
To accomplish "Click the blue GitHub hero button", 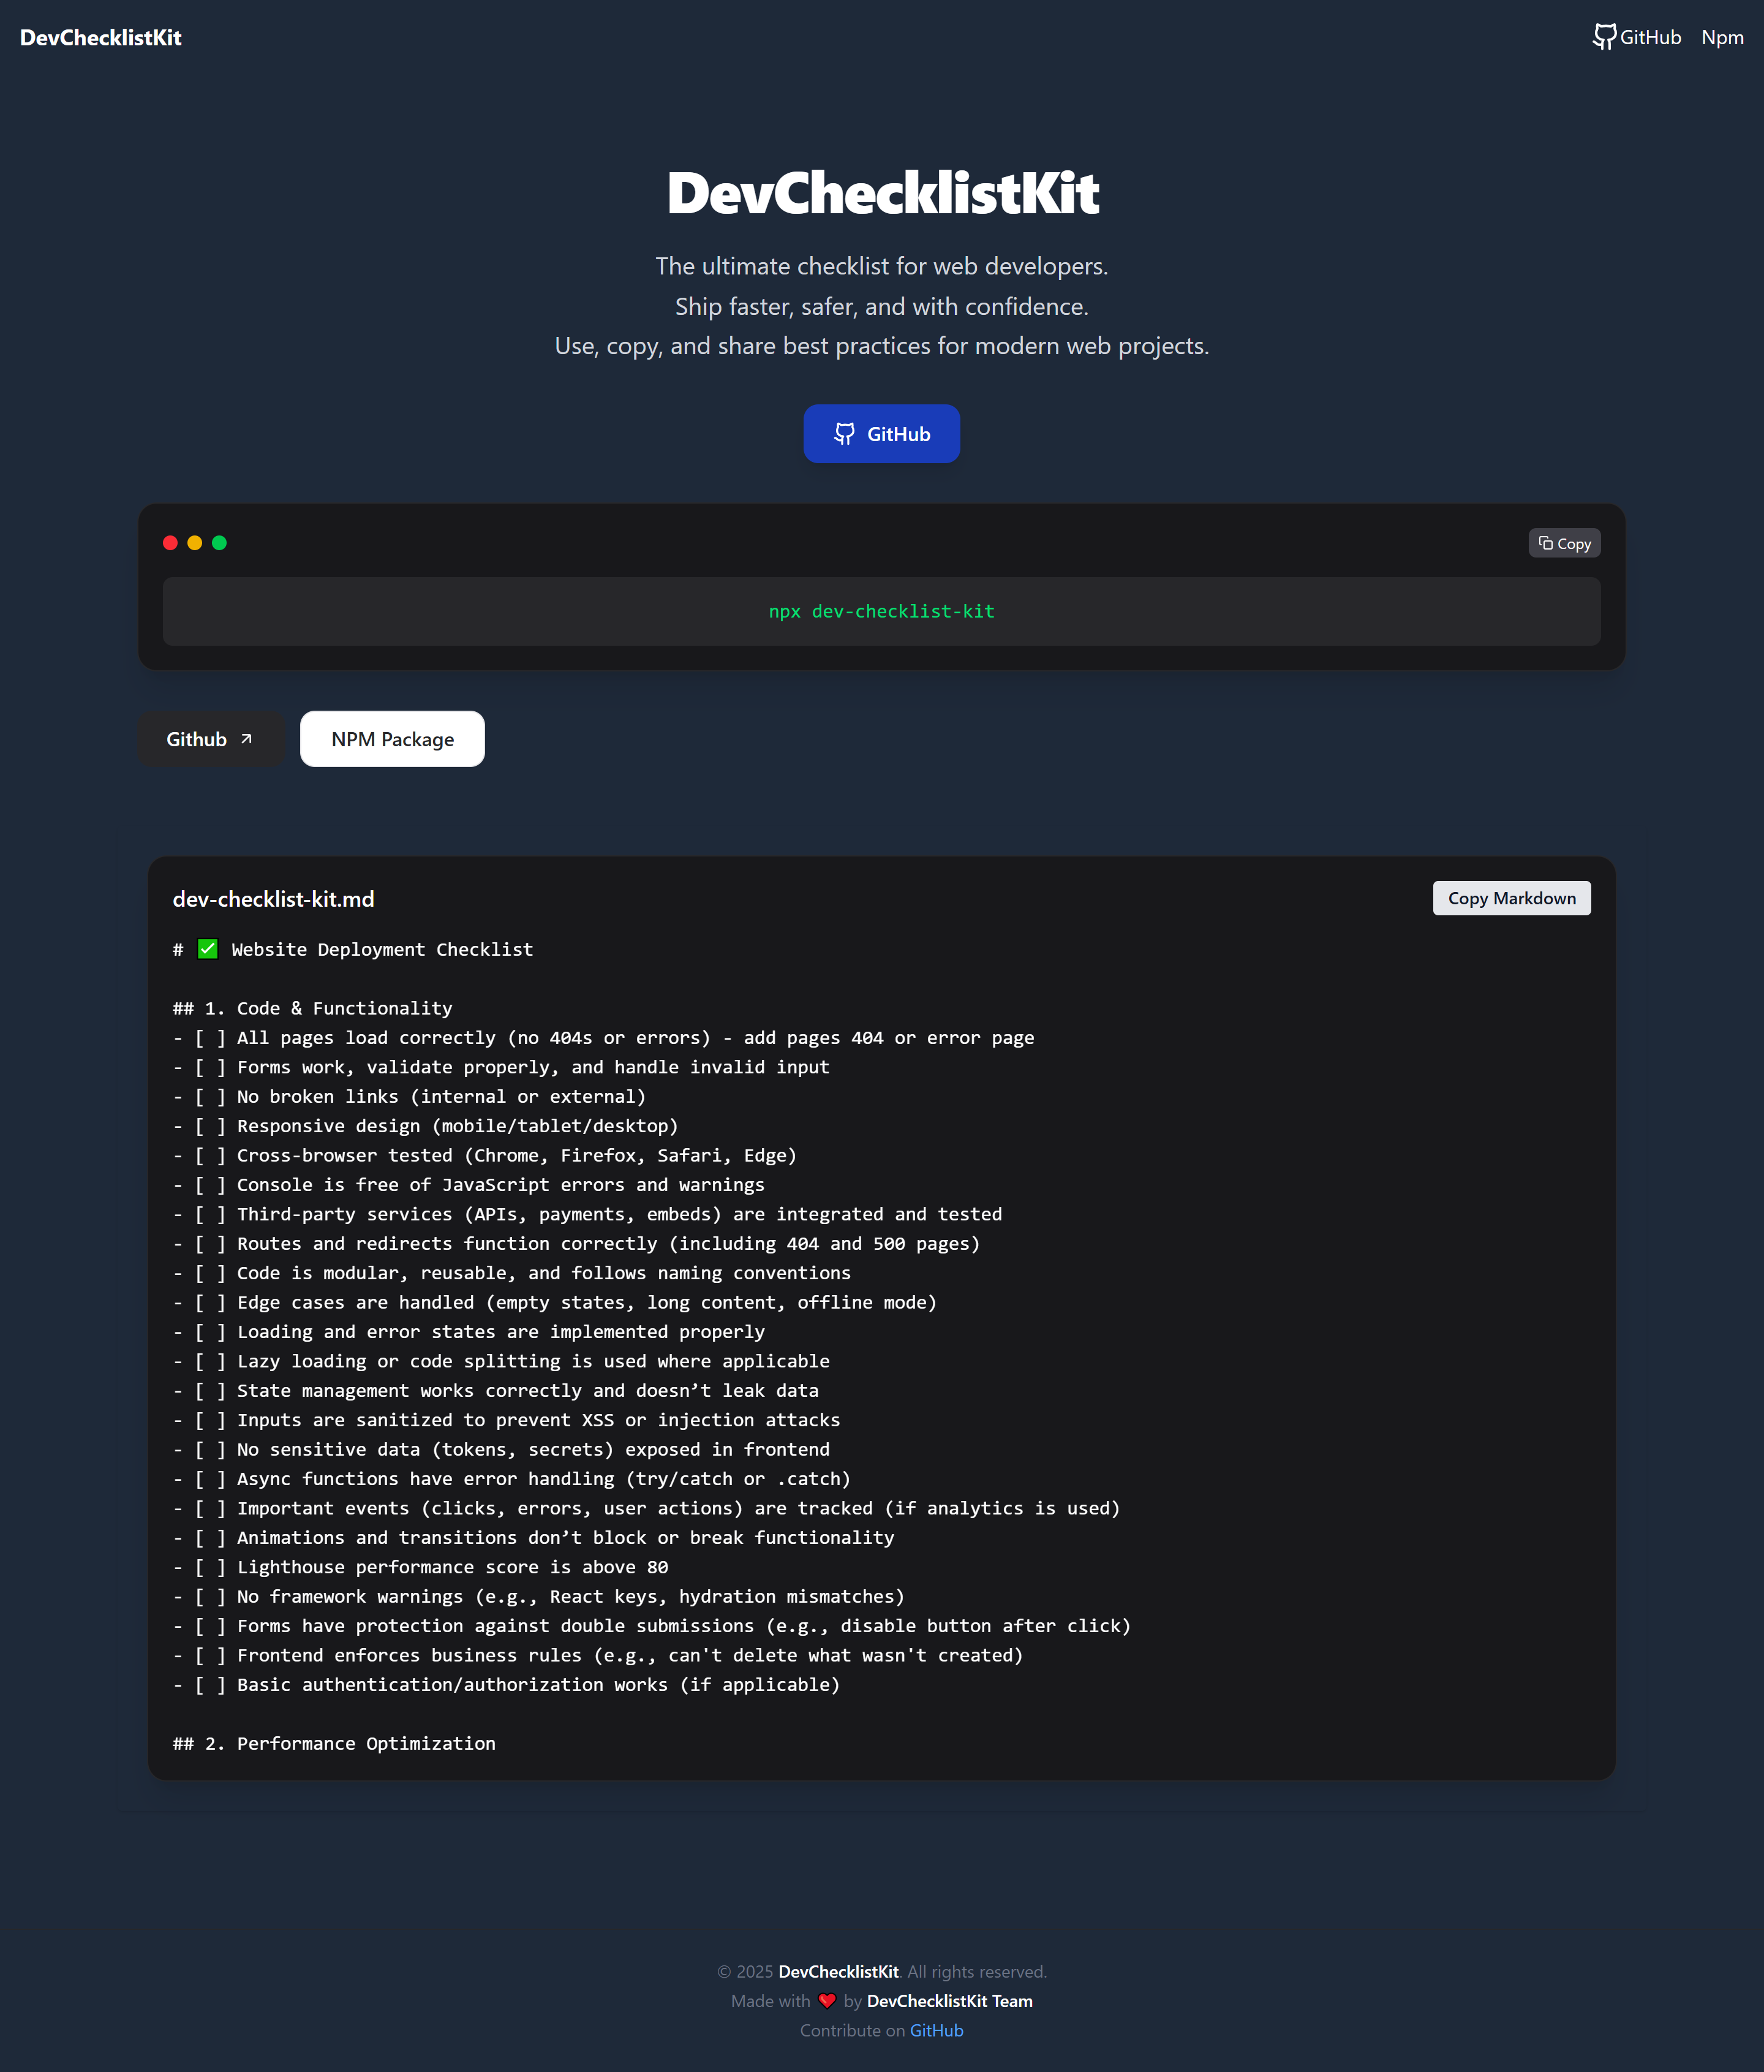I will [881, 434].
